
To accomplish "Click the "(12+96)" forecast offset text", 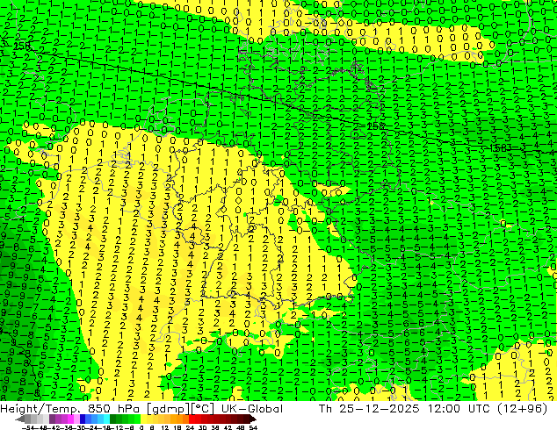I will click(x=523, y=409).
